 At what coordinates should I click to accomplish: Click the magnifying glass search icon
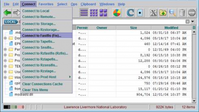coord(172,13)
